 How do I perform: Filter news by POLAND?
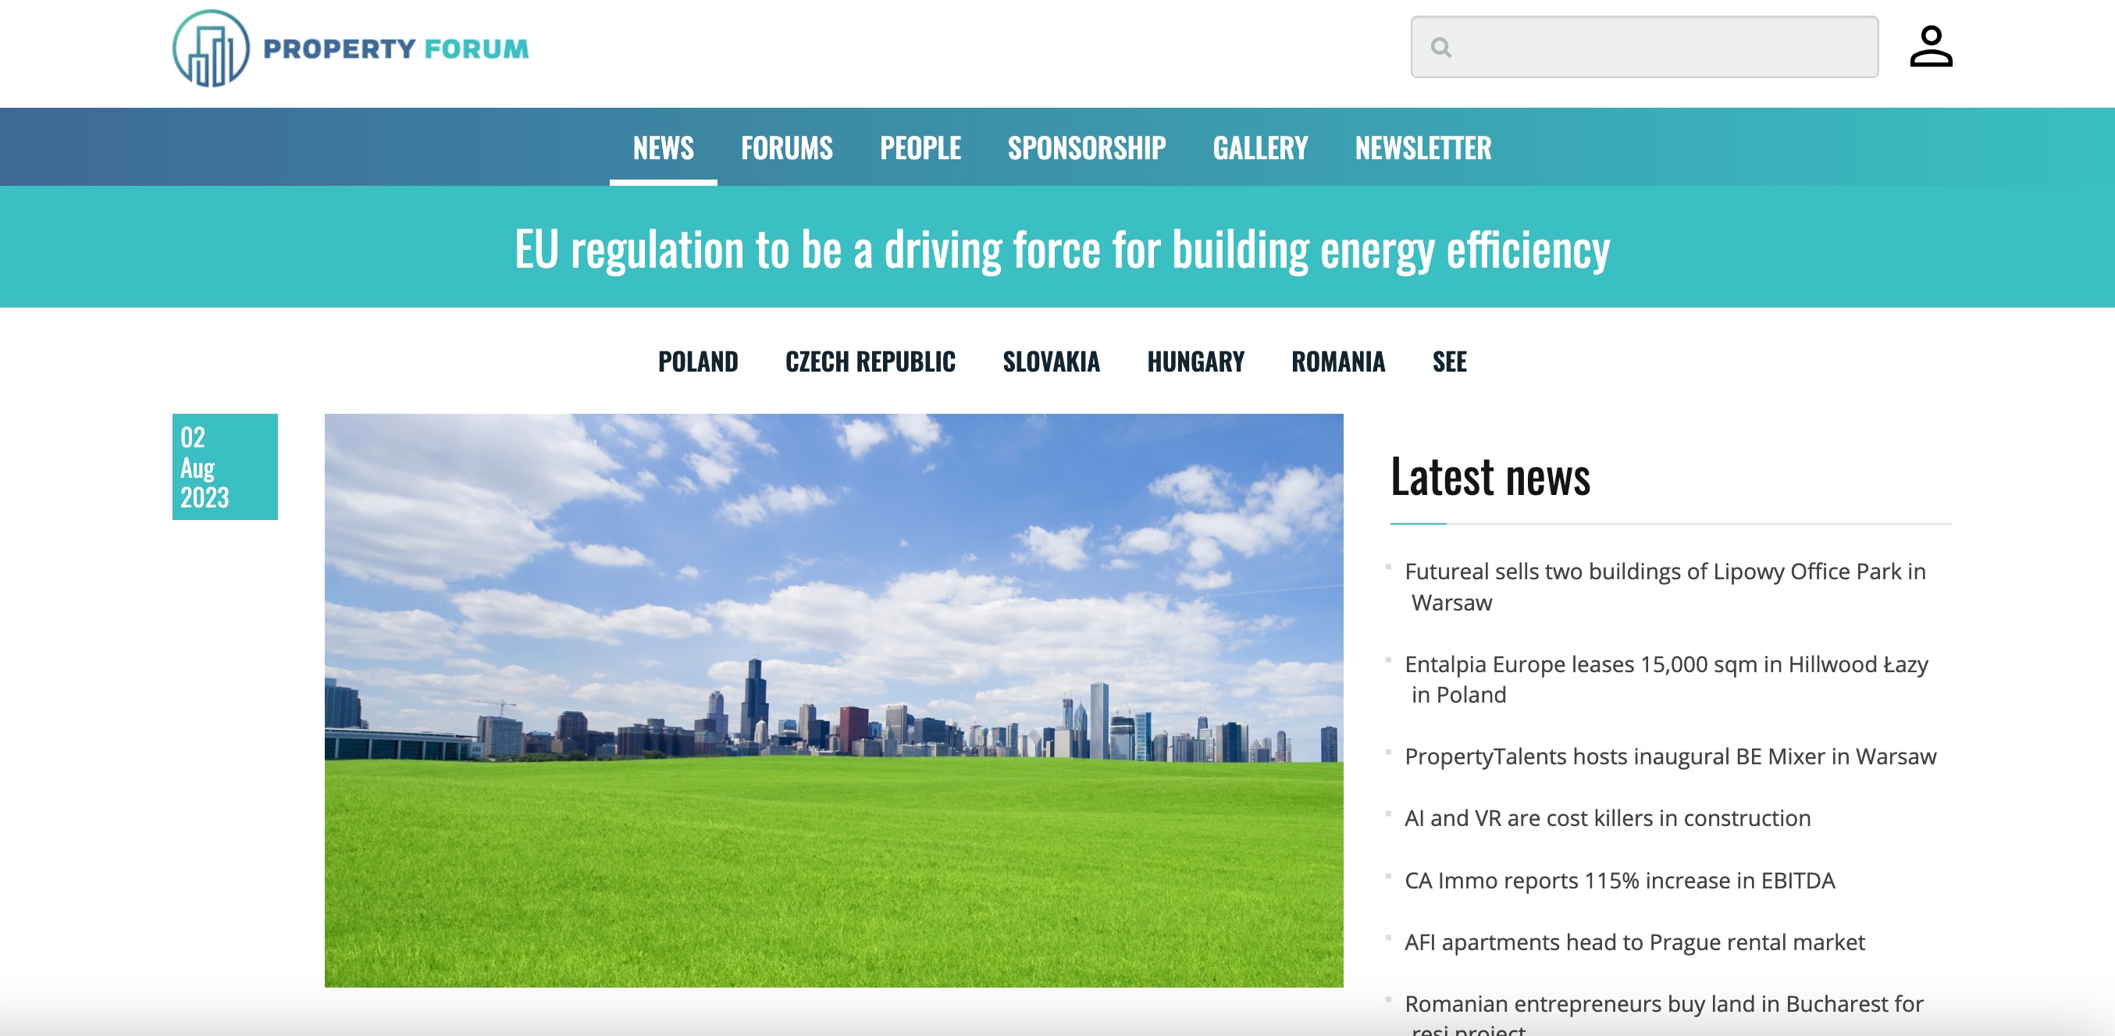pos(697,361)
